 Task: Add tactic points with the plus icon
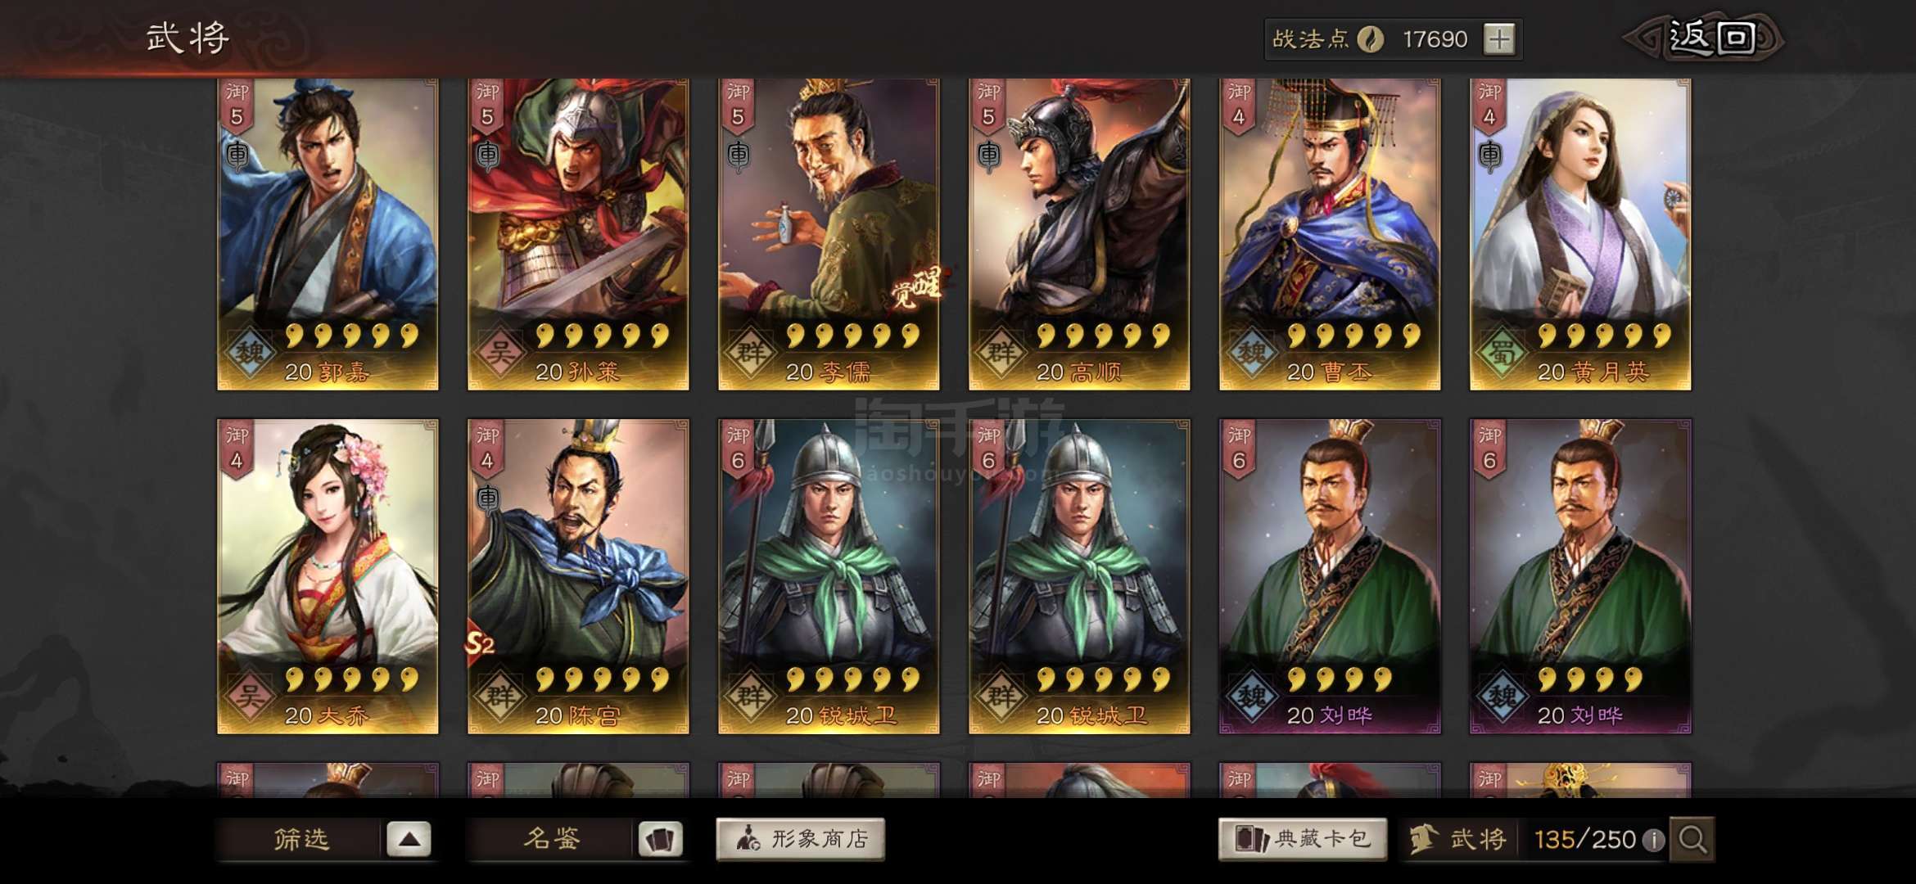click(1499, 39)
